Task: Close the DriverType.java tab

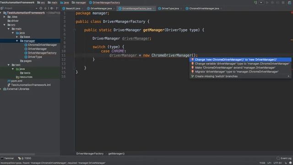Action: click(x=181, y=9)
